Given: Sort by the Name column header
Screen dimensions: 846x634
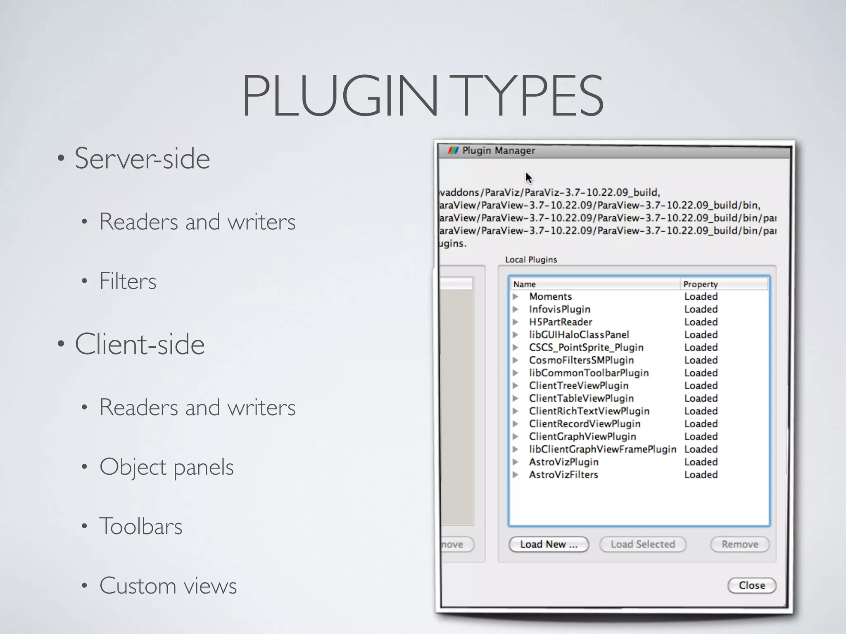Looking at the screenshot, I should (x=595, y=284).
